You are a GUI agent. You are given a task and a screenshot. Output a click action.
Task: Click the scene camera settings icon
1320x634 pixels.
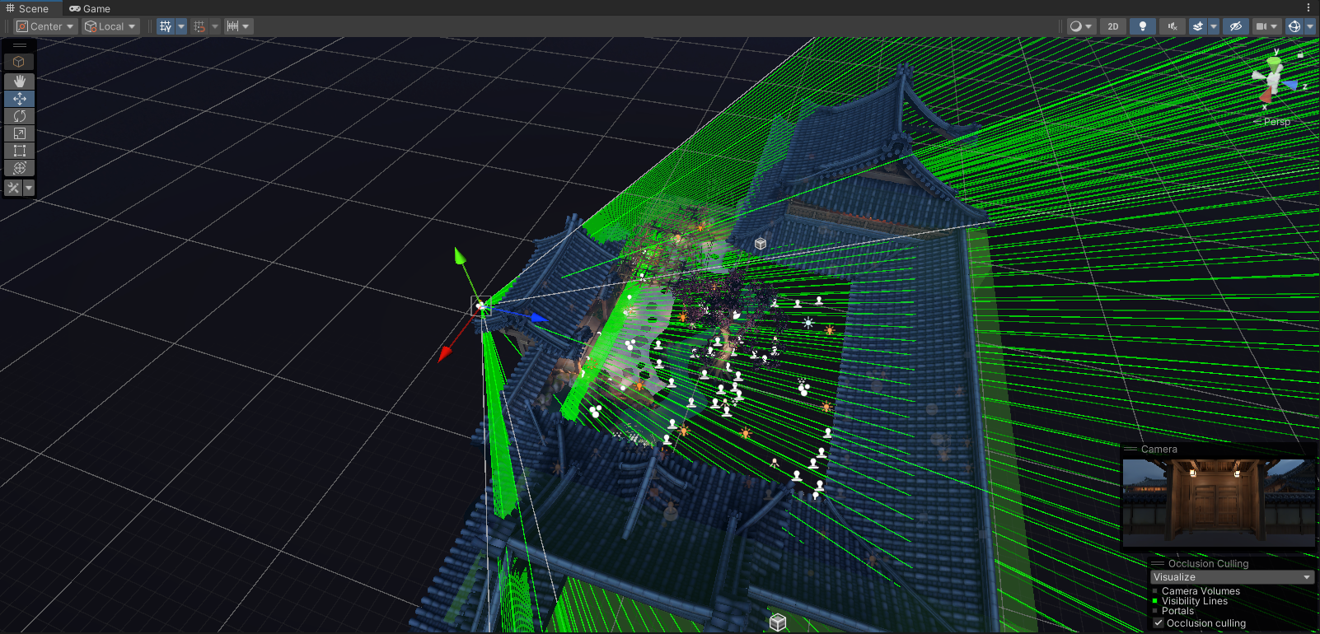1261,26
